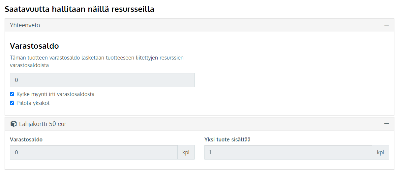Click the large Varastosaldo heading in summary

point(34,46)
